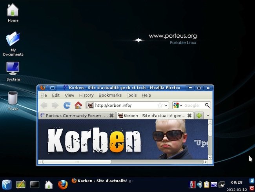
Task: Switch to the Korben tab
Action: [155, 115]
